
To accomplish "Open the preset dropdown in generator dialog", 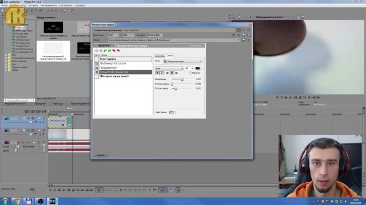I will [238, 40].
